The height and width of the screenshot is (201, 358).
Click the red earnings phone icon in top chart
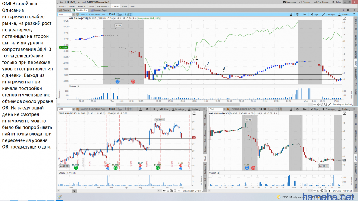133,81
